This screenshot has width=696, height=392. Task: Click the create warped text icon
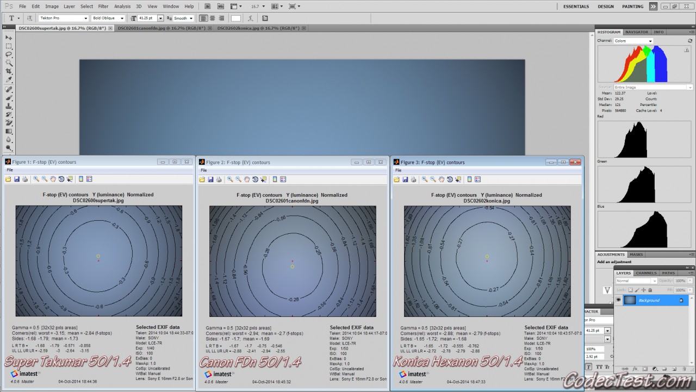click(251, 18)
